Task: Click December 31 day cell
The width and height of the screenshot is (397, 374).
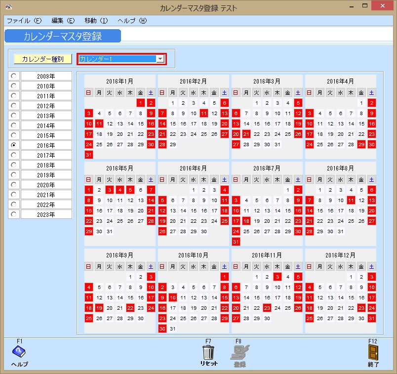Action: 372,318
